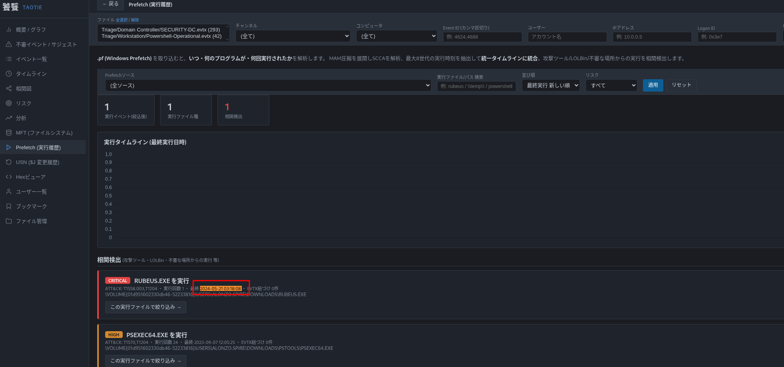Image resolution: width=784 pixels, height=367 pixels.
Task: Open the チャンネル dropdown
Action: [293, 36]
